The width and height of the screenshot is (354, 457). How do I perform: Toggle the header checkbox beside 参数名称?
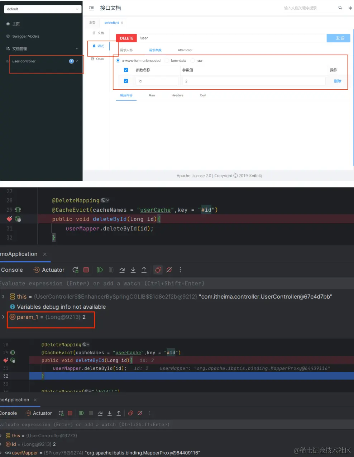tap(126, 70)
